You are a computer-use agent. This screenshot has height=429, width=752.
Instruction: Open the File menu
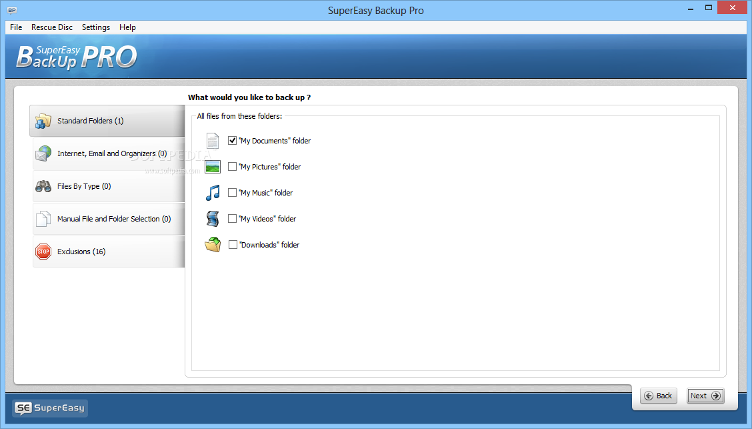tap(16, 27)
